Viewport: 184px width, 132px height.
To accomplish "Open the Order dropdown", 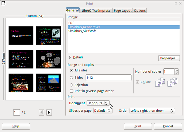I will click(x=152, y=110).
